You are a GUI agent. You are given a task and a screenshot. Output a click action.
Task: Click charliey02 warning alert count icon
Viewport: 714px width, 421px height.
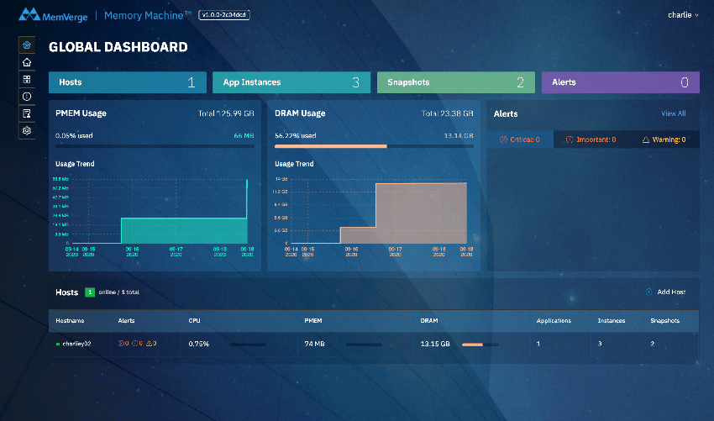149,343
